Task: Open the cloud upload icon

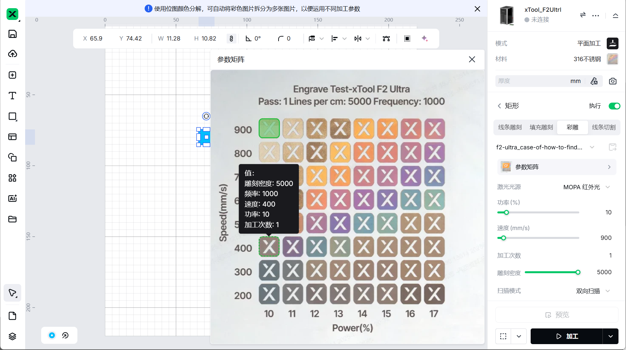Action: tap(12, 54)
